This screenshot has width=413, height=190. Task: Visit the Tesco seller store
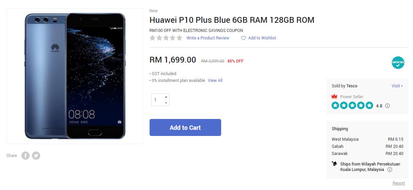(x=397, y=86)
